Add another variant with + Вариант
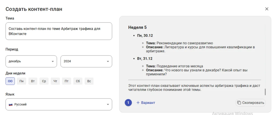The image size is (277, 115). [x=146, y=103]
